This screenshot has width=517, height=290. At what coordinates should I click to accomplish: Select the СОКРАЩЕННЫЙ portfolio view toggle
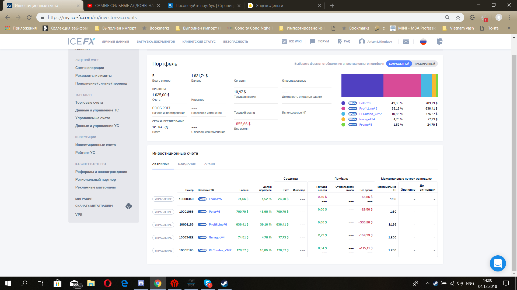coord(399,64)
